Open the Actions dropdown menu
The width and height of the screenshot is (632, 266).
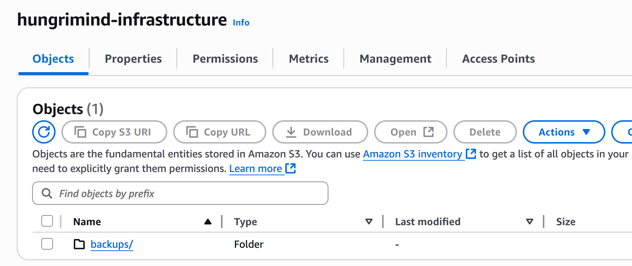coord(563,132)
